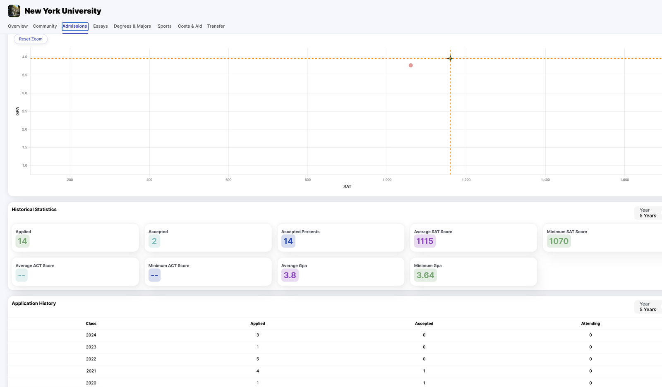Click the Minimum Gpa value 3.64

pos(425,275)
